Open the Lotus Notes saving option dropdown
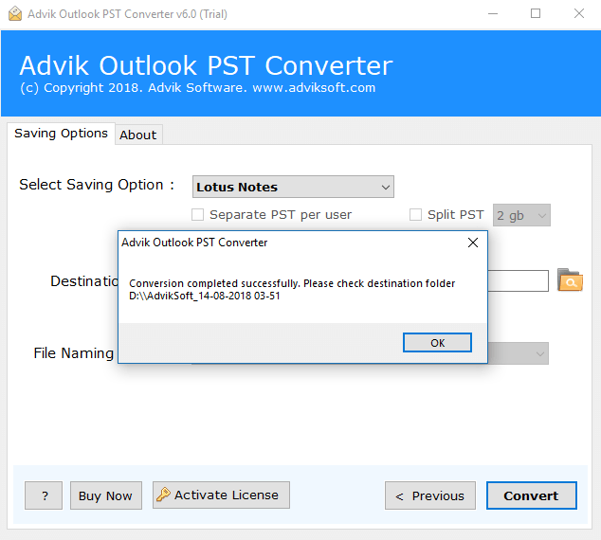The width and height of the screenshot is (601, 540). pos(293,187)
